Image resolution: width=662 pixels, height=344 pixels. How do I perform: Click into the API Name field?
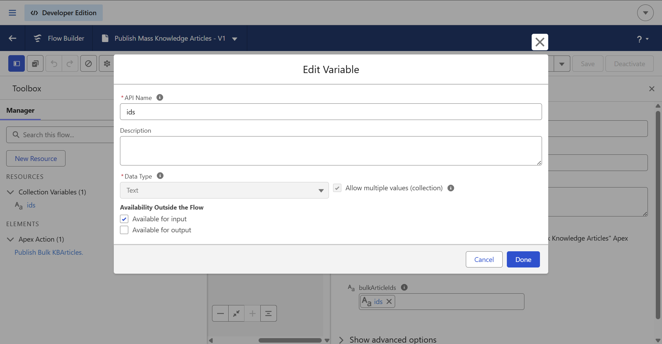[331, 112]
